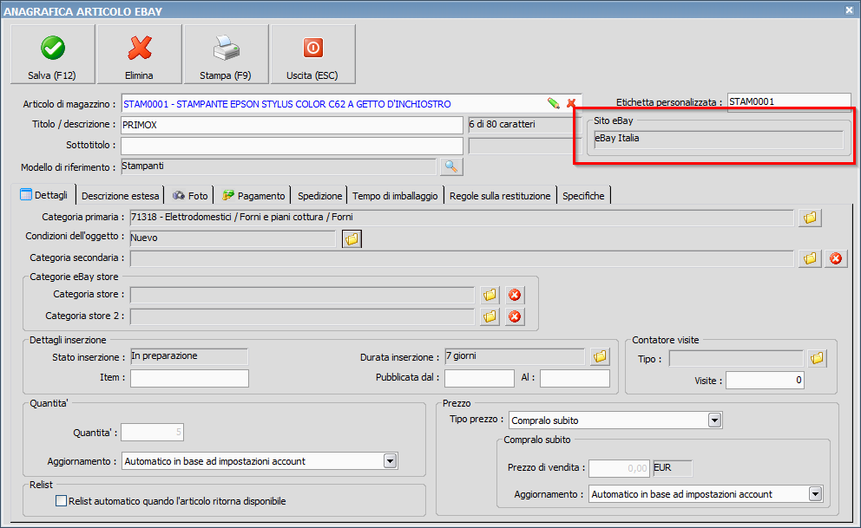Click the Categoria primaria field with Forni
The image size is (861, 528).
(x=462, y=218)
